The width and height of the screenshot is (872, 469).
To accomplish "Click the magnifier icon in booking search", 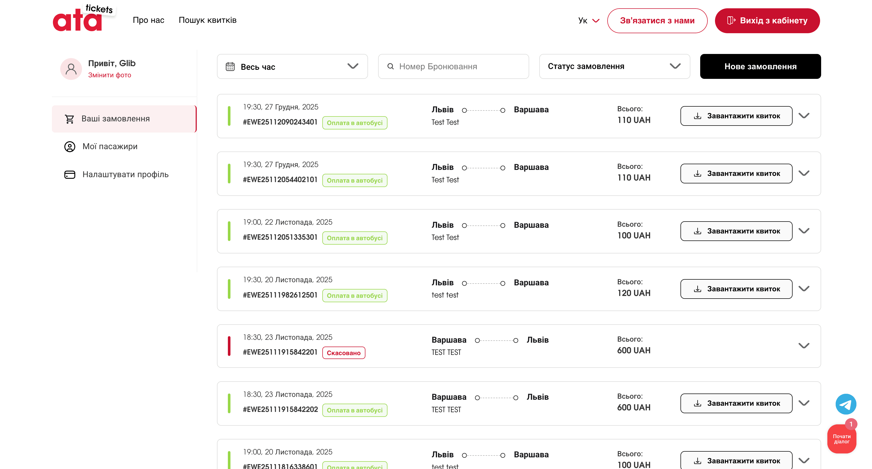I will click(391, 66).
